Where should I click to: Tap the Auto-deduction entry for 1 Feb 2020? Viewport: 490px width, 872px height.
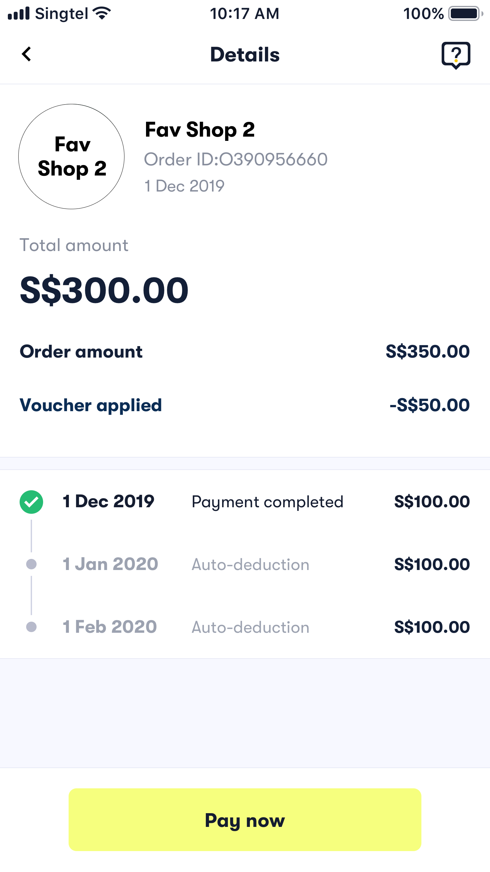coord(250,627)
